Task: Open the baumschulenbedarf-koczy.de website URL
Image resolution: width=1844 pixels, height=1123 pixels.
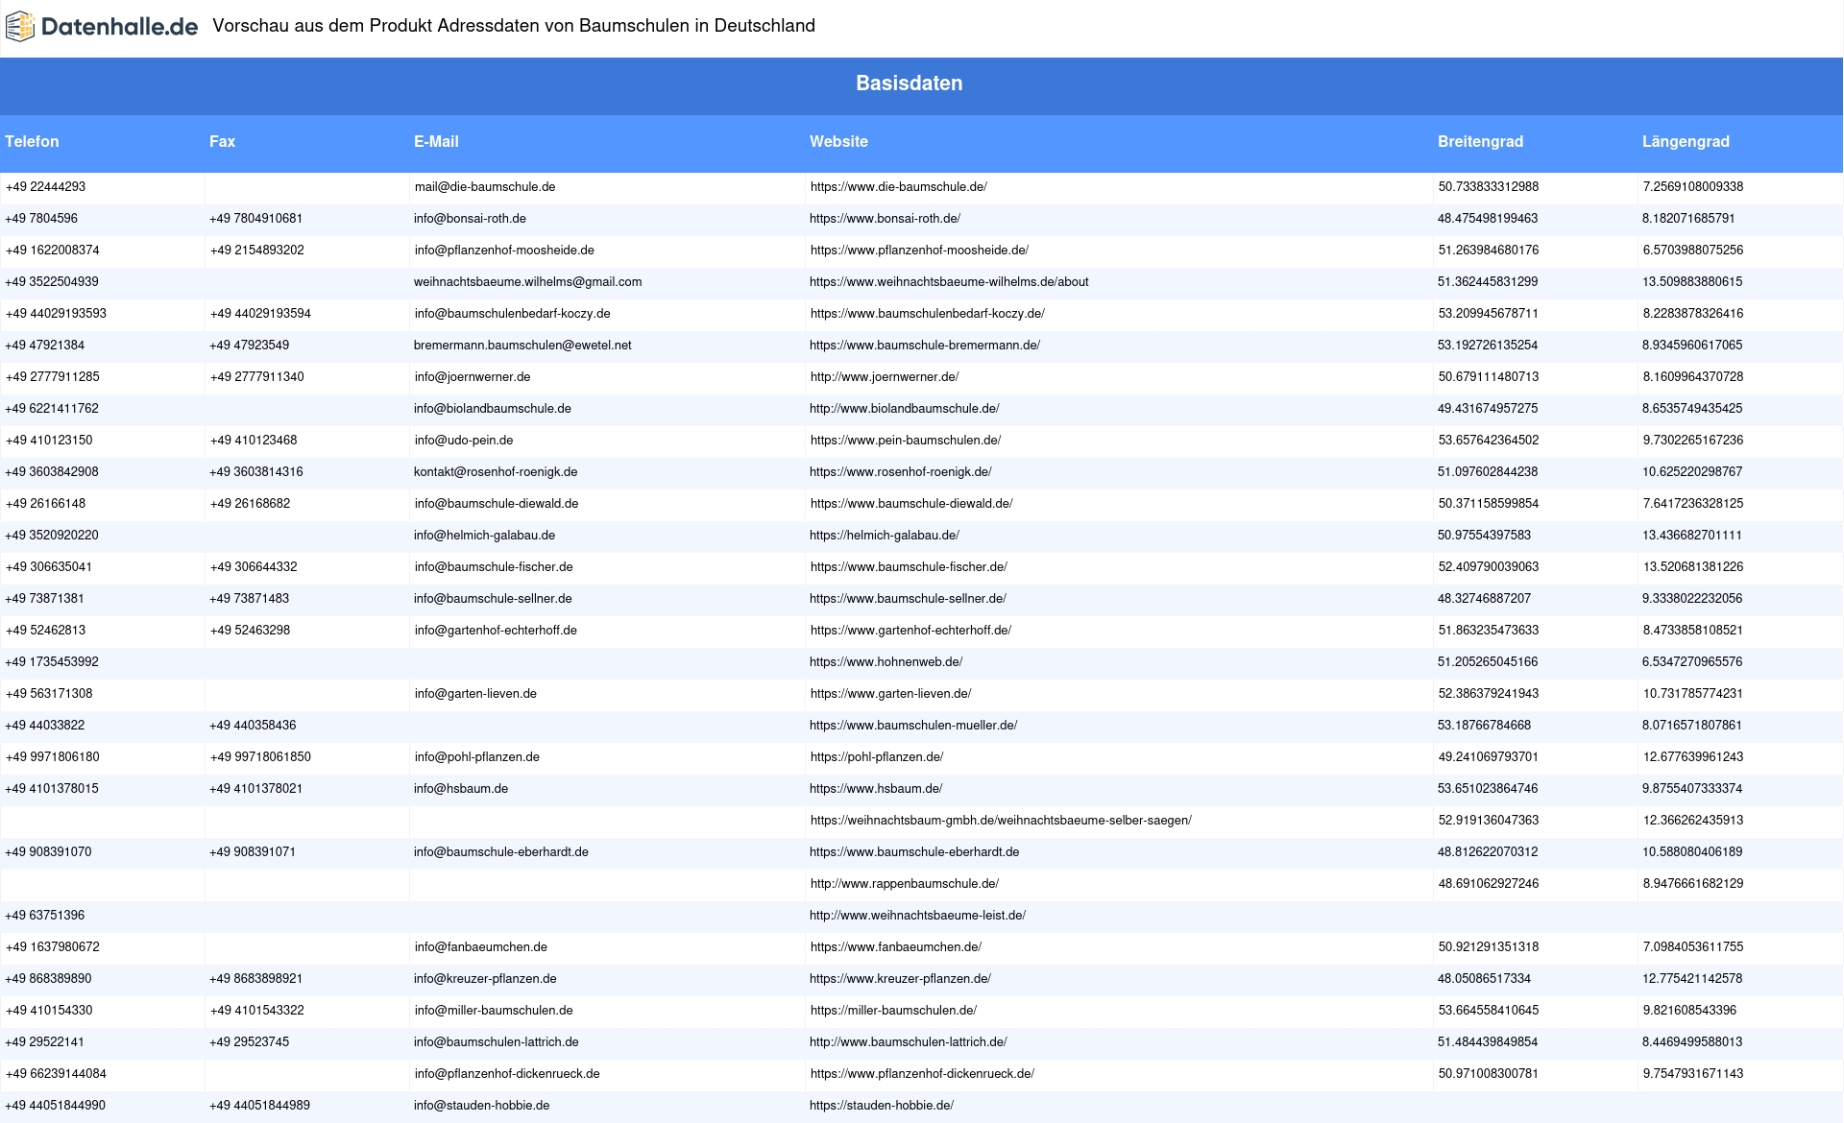Action: [928, 314]
